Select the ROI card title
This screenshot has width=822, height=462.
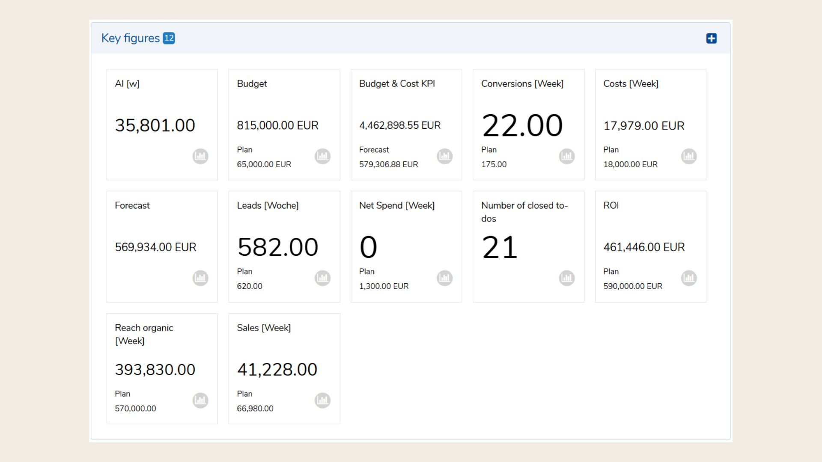click(x=611, y=205)
